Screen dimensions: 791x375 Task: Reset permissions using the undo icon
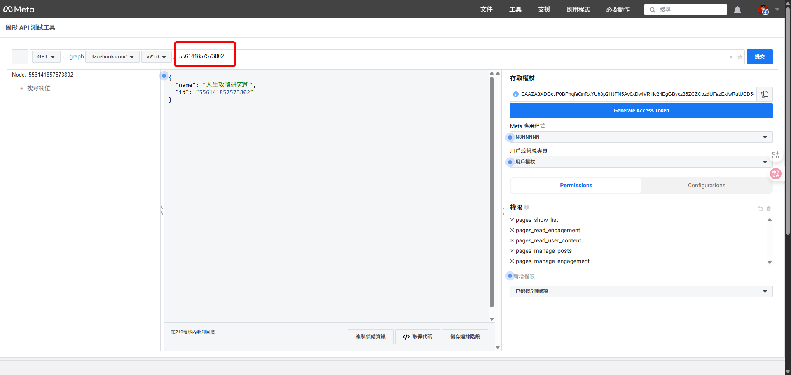760,209
